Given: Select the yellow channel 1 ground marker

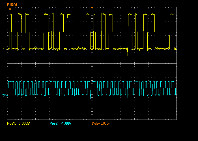Looking at the screenshot, I should point(4,49).
